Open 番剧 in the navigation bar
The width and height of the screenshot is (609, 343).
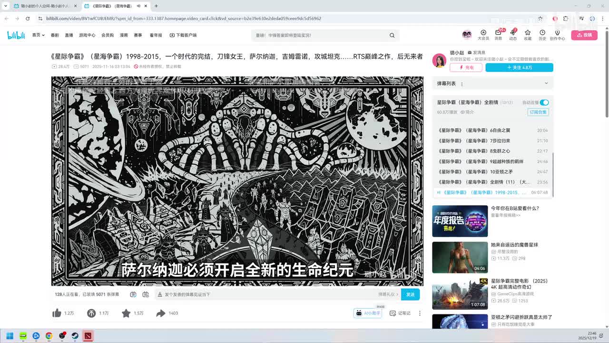[x=55, y=35]
